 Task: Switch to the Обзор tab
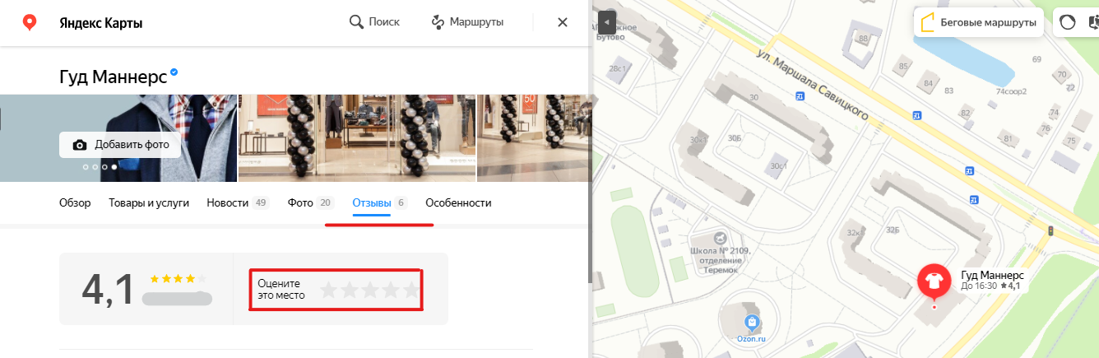tap(75, 202)
